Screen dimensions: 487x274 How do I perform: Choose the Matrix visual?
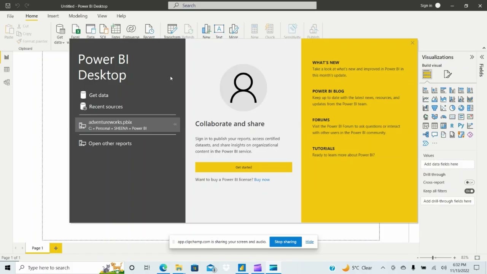coord(443,126)
